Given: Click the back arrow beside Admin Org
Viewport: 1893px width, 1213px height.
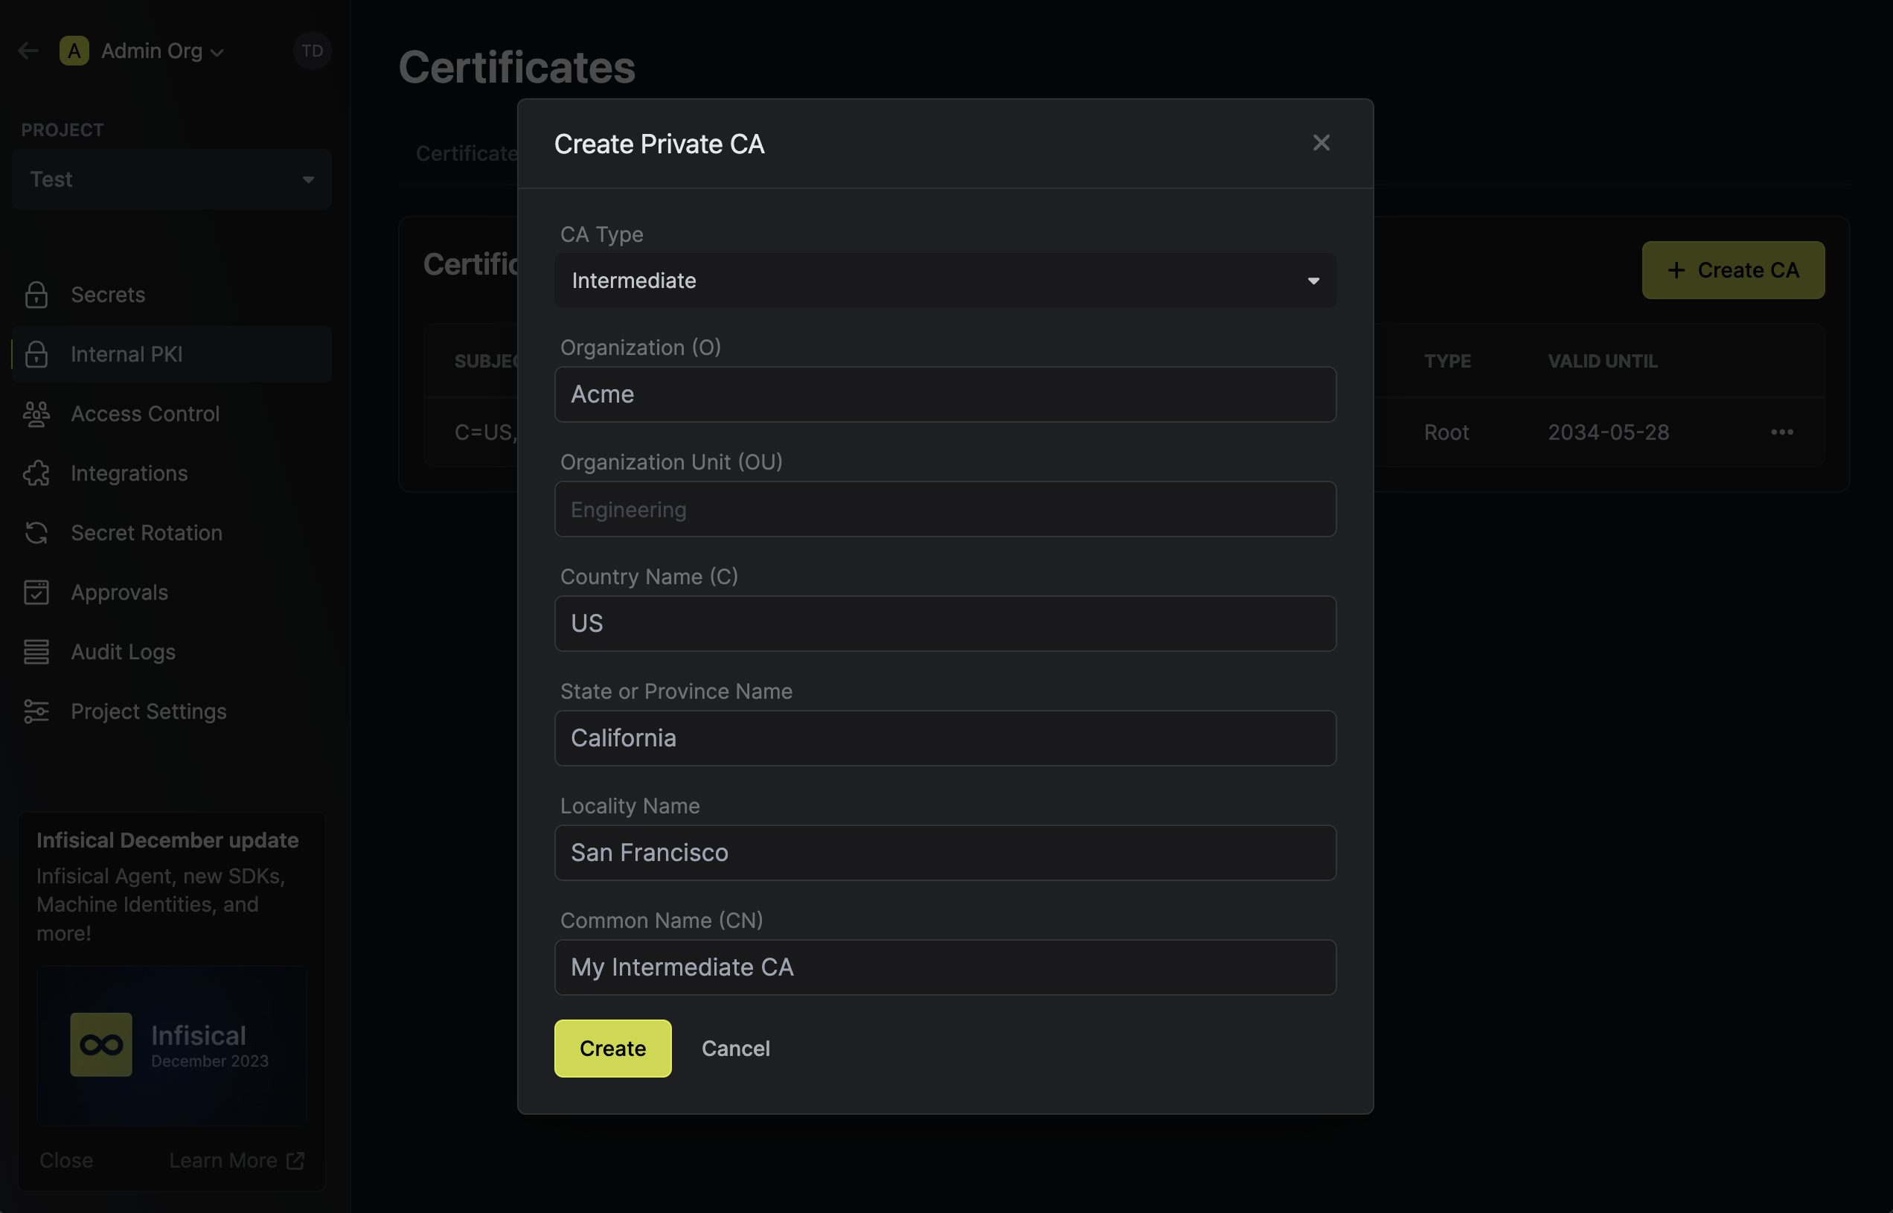Looking at the screenshot, I should click(28, 51).
